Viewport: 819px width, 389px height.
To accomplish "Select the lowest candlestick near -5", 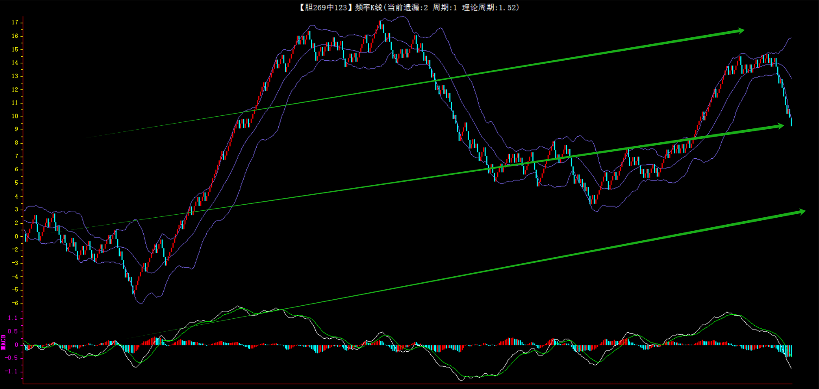I will [134, 291].
